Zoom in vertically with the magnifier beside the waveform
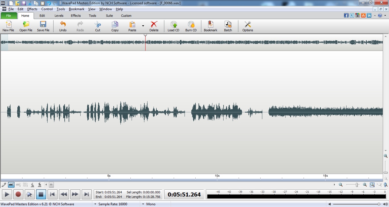 386,156
